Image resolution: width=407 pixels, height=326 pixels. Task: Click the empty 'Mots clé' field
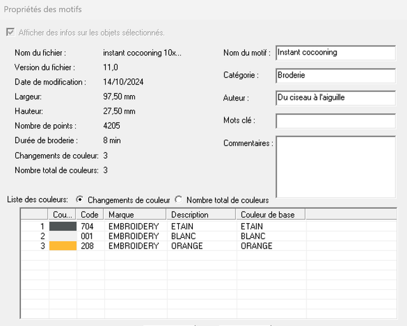pos(335,121)
